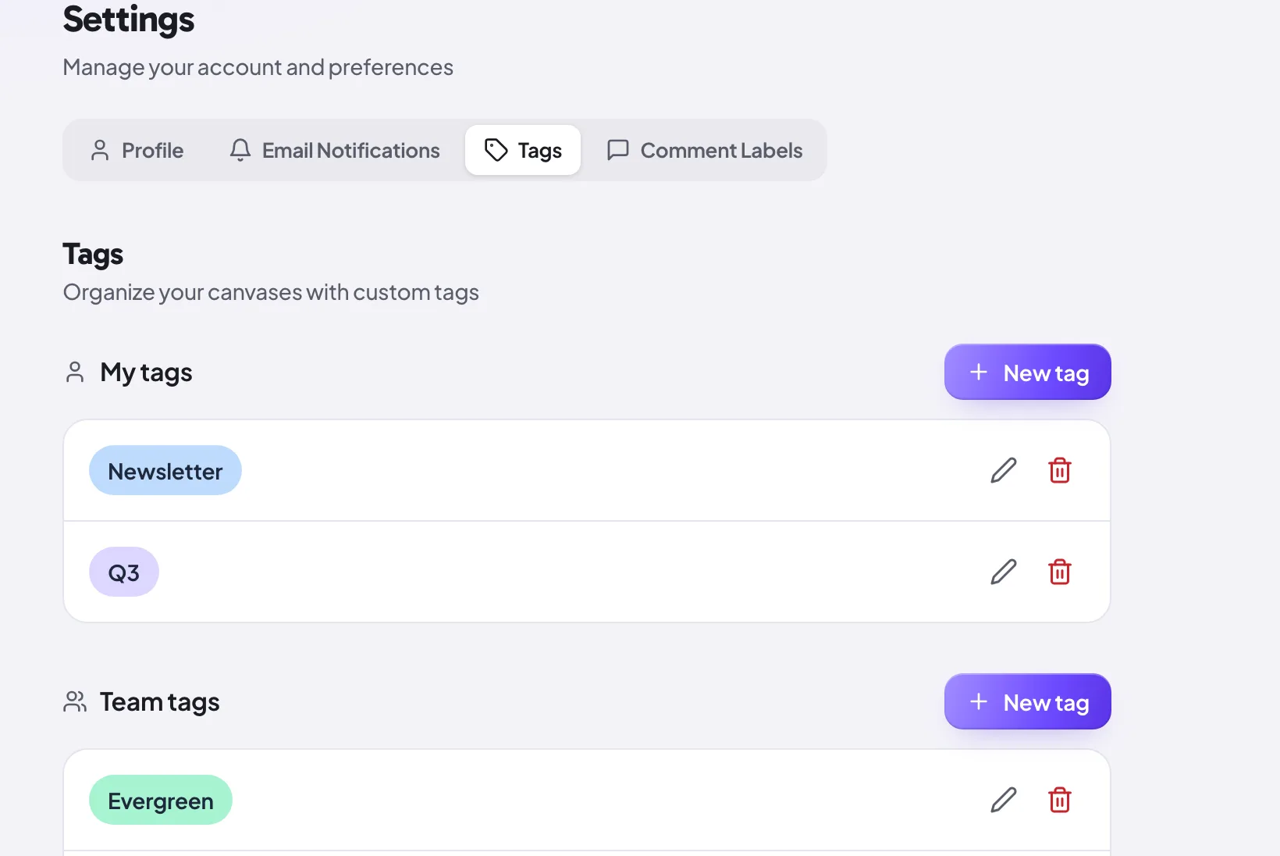Edit the Evergreen tag with pencil icon
This screenshot has height=856, width=1280.
1004,800
